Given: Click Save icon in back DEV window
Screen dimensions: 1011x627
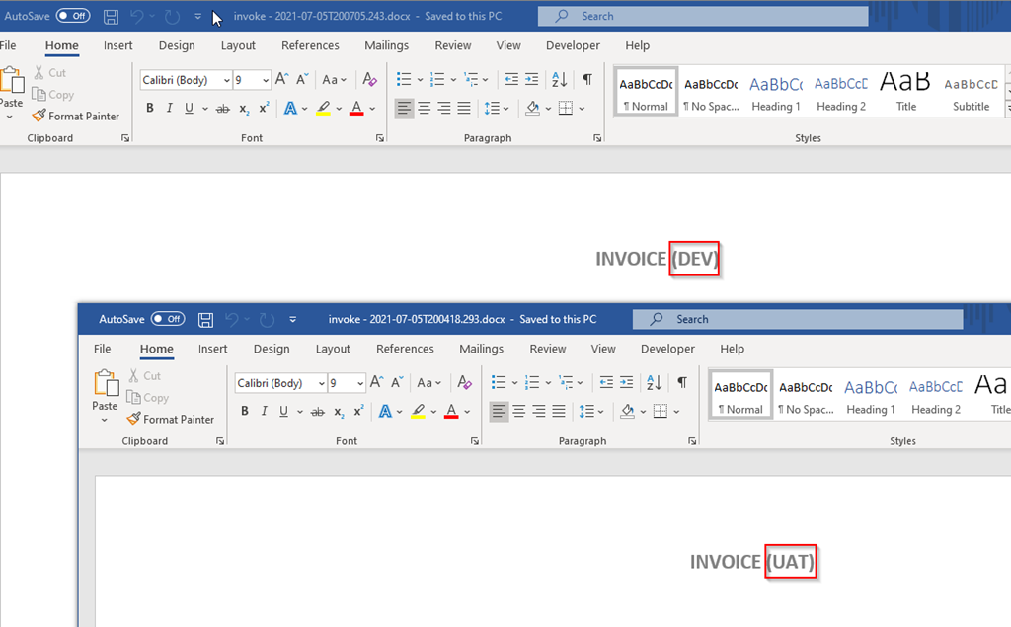Looking at the screenshot, I should point(111,16).
